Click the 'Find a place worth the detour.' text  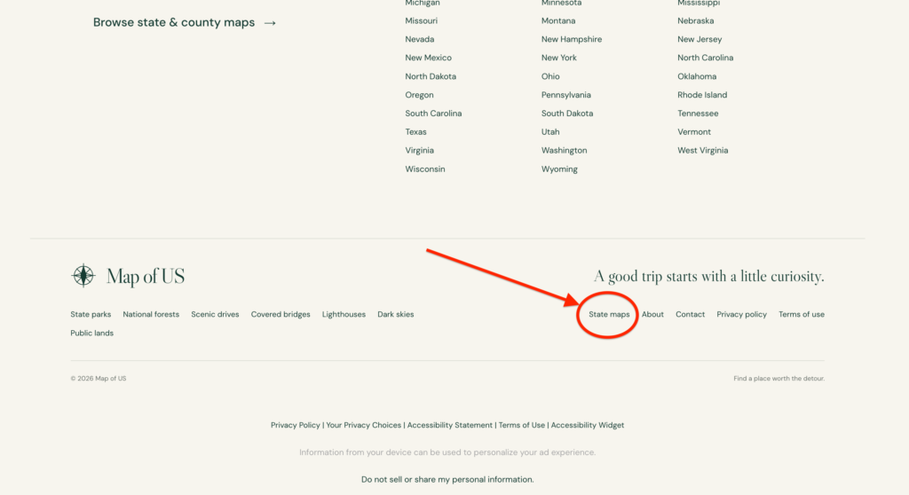point(779,379)
